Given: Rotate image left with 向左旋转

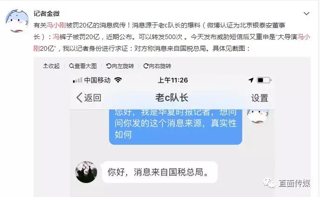Looking at the screenshot, I should tap(120, 66).
